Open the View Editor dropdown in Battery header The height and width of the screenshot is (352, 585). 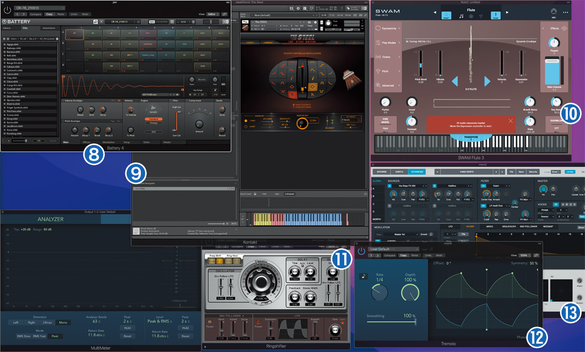coord(213,14)
